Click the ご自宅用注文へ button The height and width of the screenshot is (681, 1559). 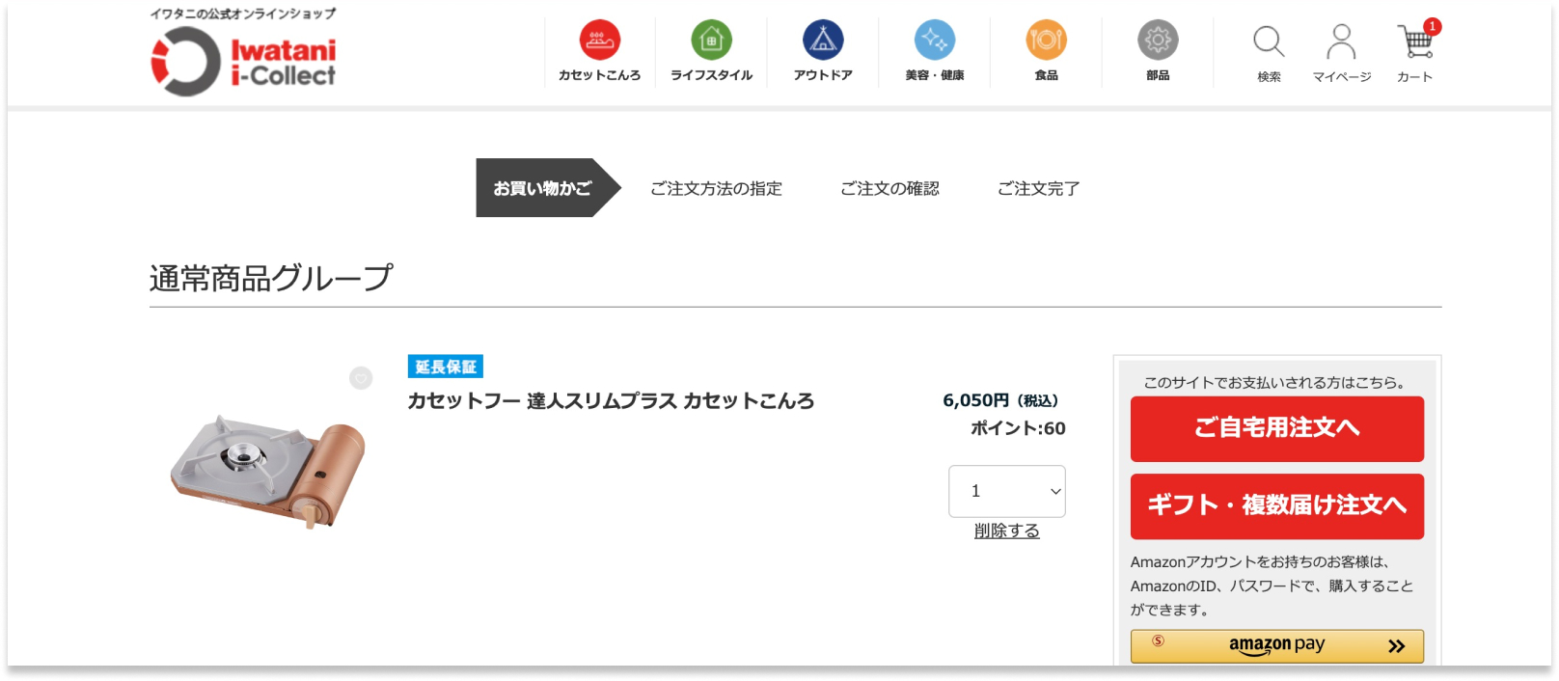click(1276, 429)
